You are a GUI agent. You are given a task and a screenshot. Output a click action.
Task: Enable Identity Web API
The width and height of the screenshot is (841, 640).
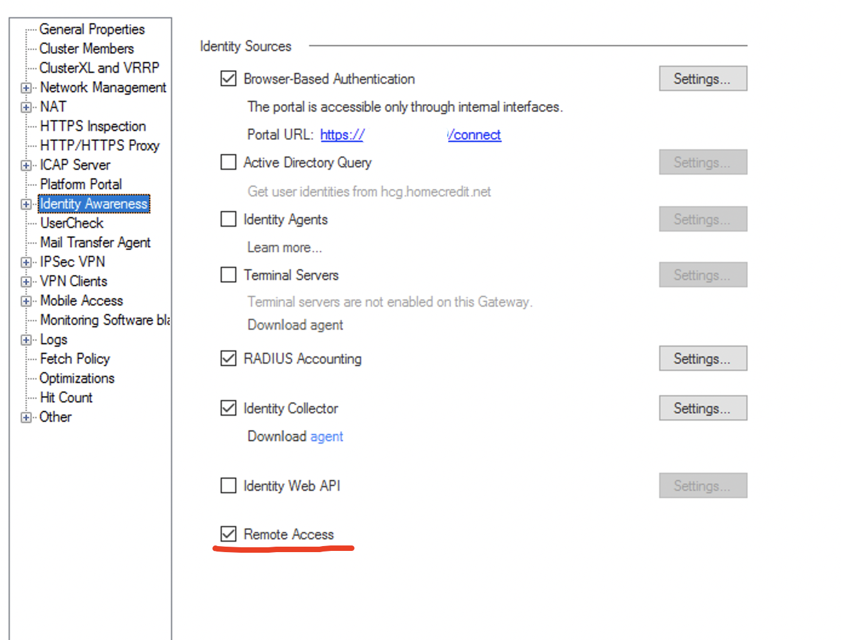(228, 485)
